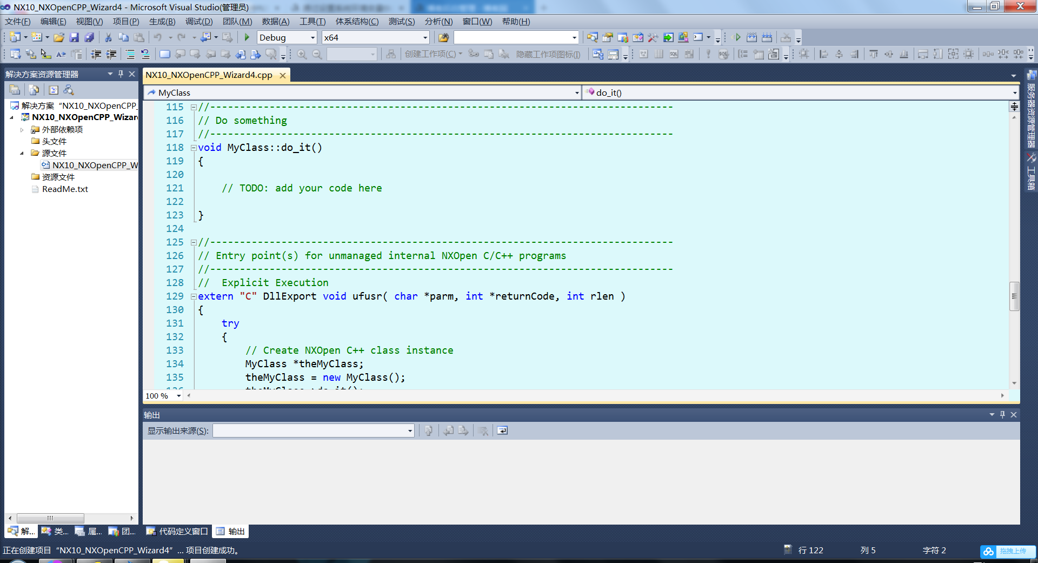Toggle auto-hide pin of Solution Explorer
The width and height of the screenshot is (1038, 563).
point(121,74)
